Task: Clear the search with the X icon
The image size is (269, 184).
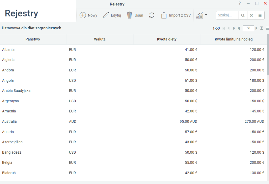Action: pos(251,15)
